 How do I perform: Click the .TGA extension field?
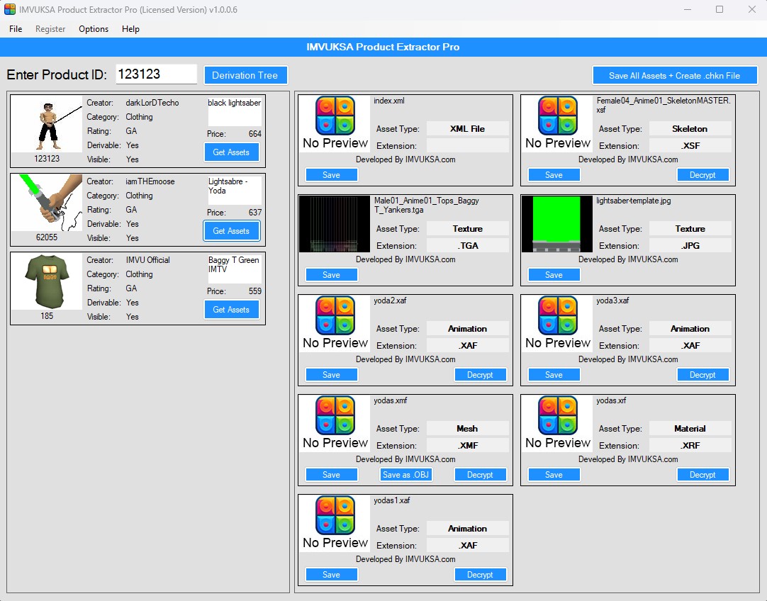[x=467, y=245]
